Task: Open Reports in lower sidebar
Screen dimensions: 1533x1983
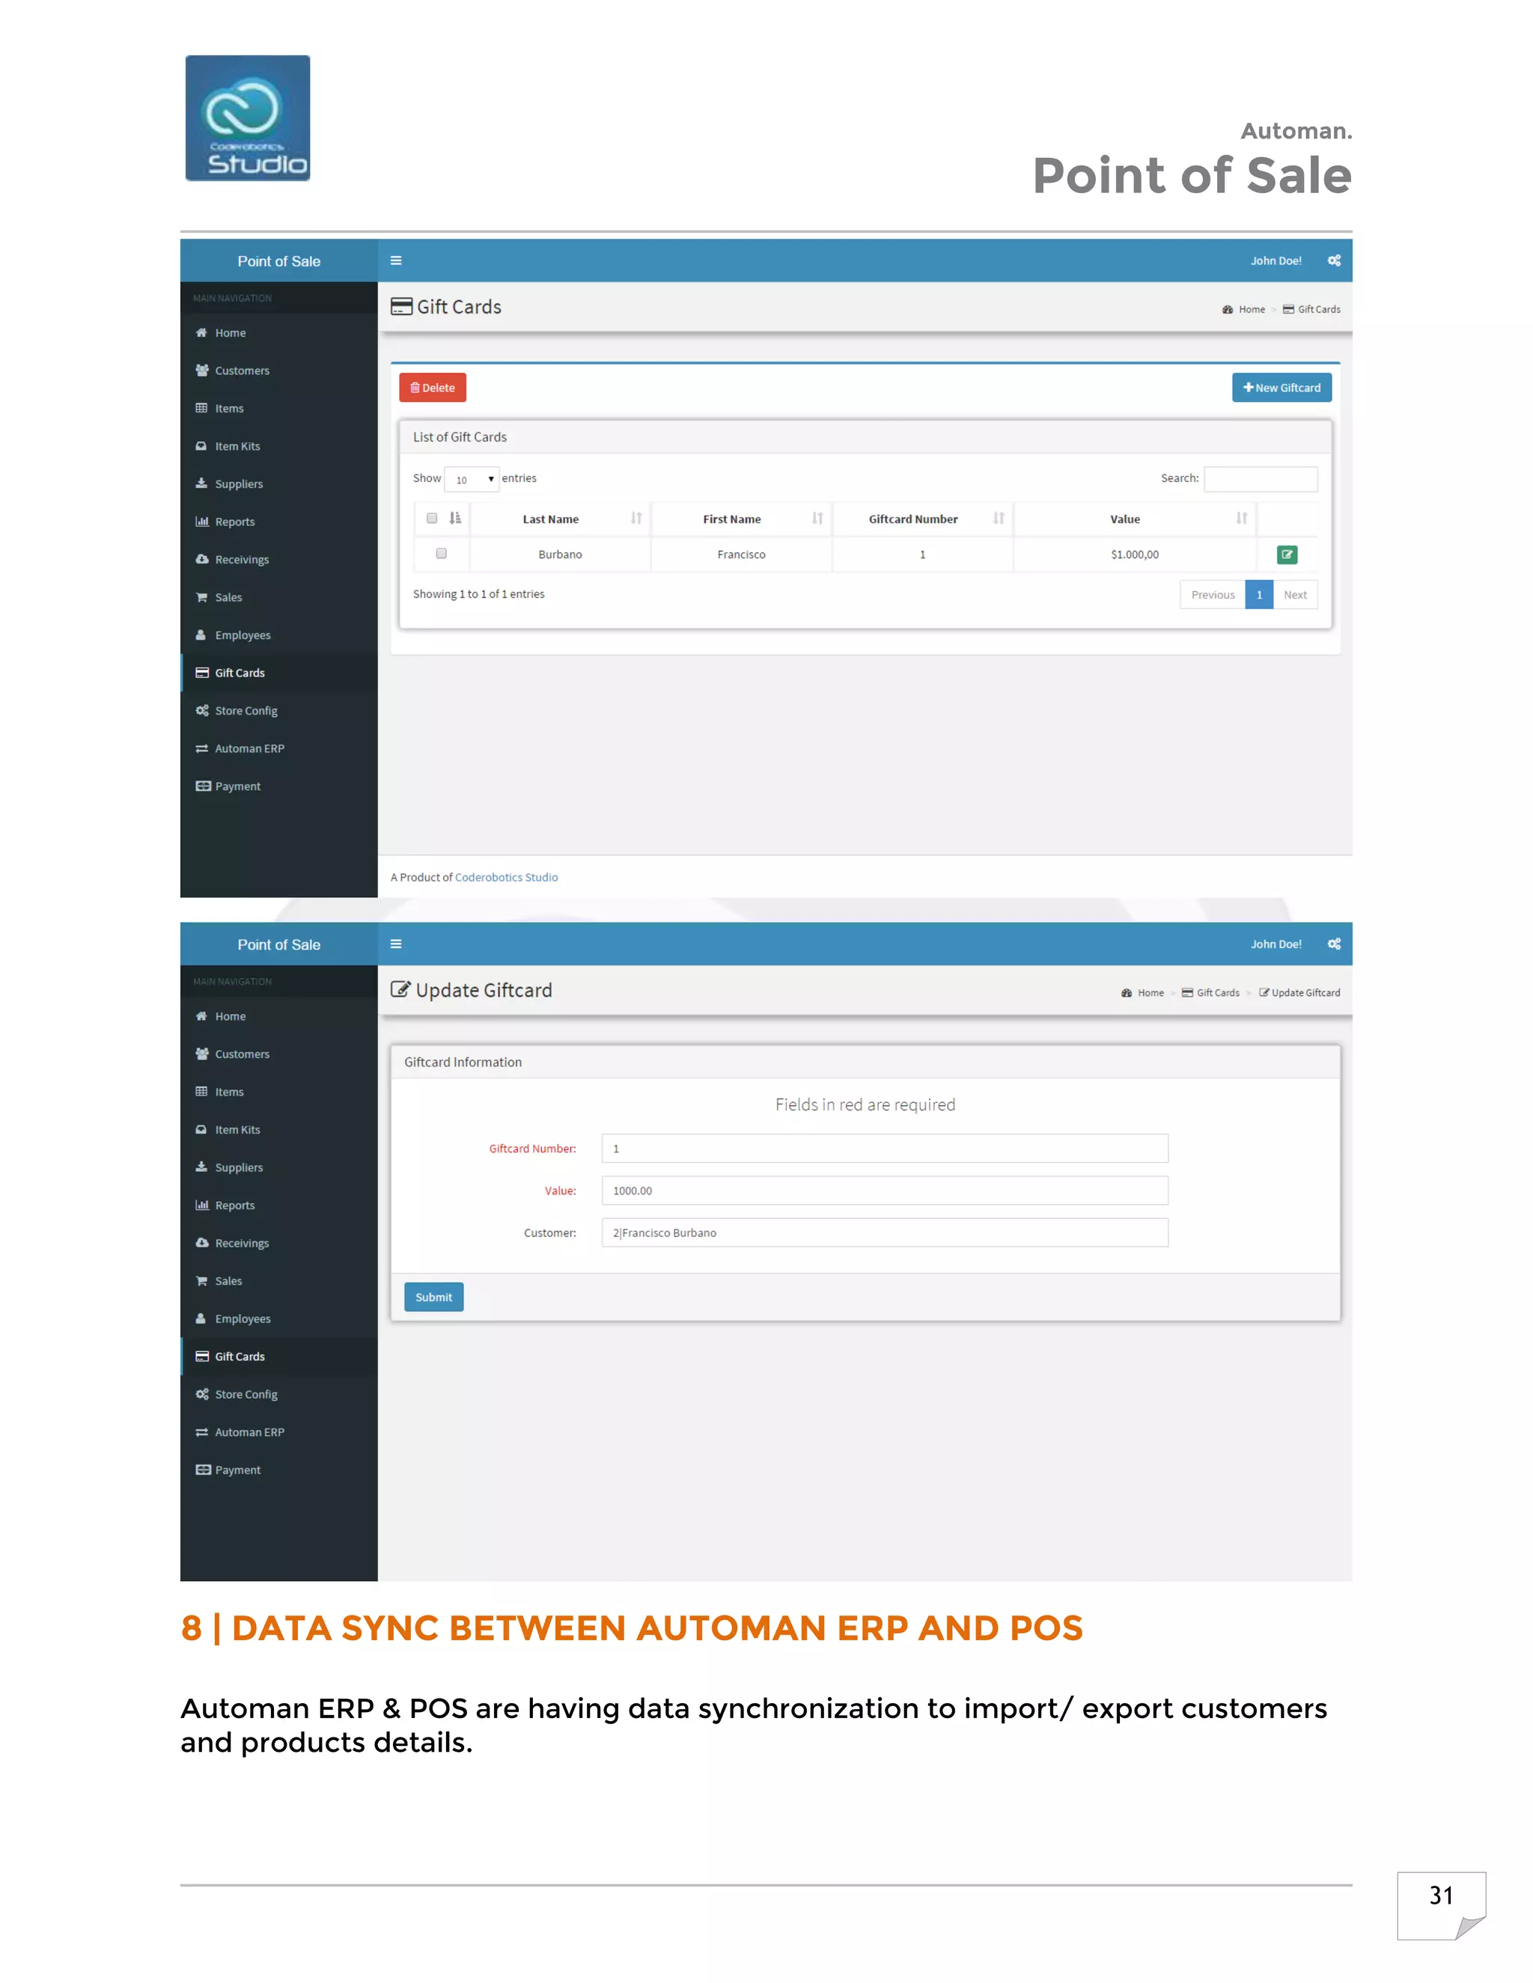Action: tap(278, 1206)
